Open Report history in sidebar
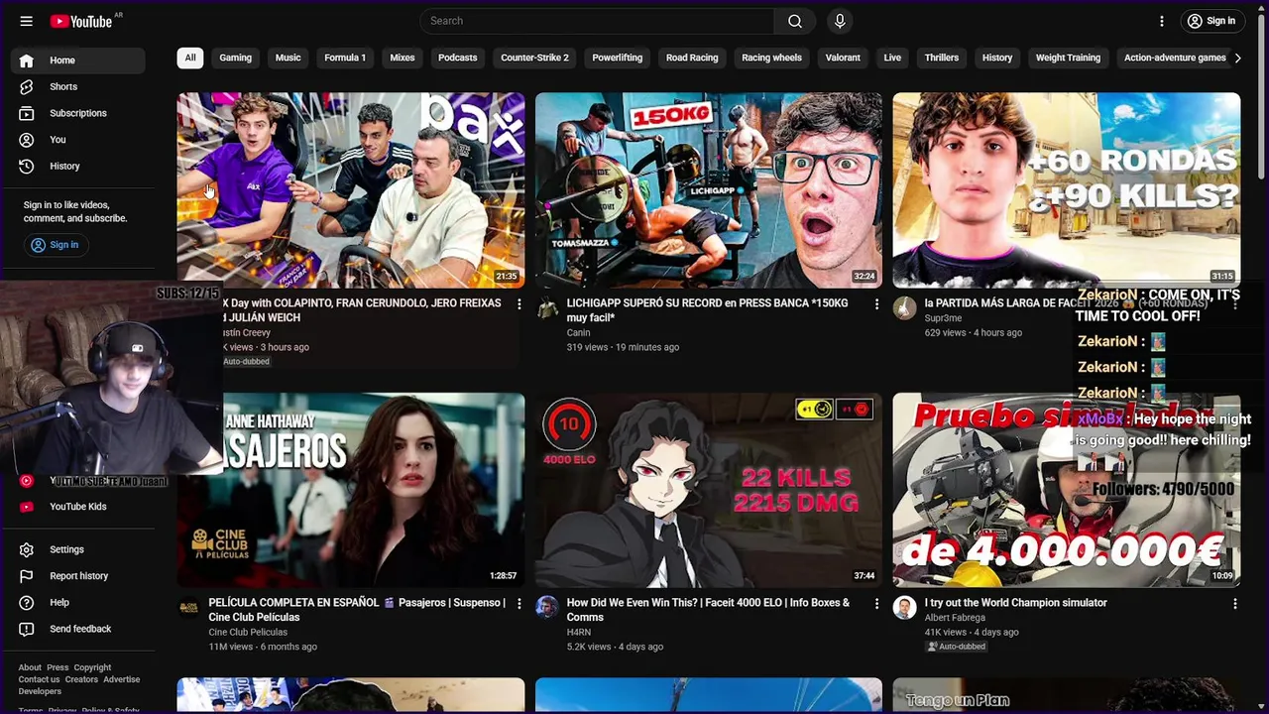Viewport: 1269px width, 714px height. [x=78, y=576]
